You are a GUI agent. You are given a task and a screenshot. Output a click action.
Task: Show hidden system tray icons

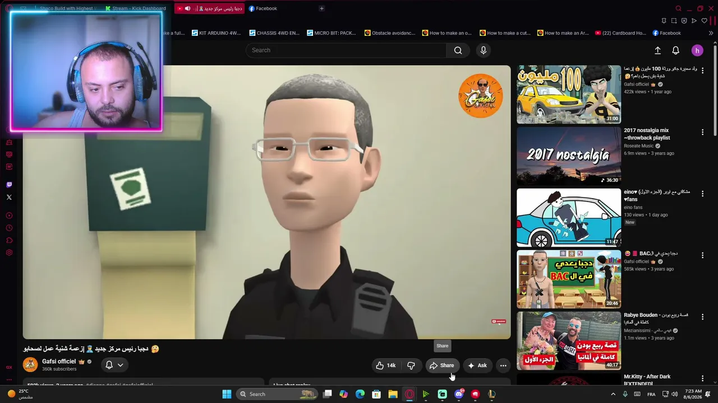point(613,394)
